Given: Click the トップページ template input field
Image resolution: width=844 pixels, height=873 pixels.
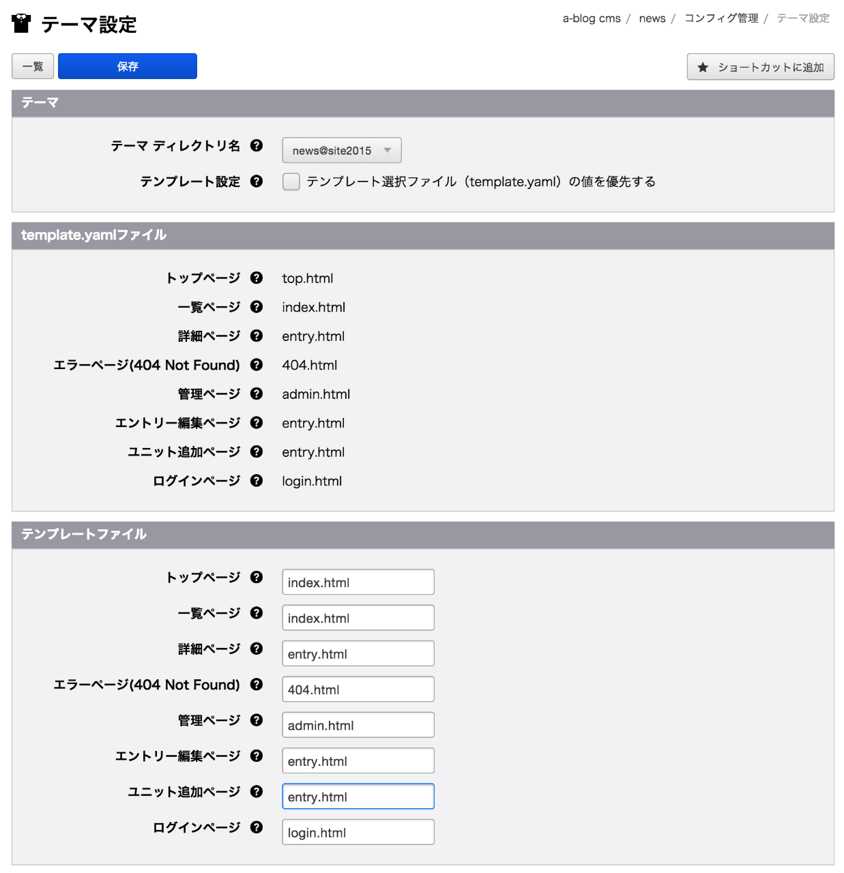Looking at the screenshot, I should click(358, 582).
